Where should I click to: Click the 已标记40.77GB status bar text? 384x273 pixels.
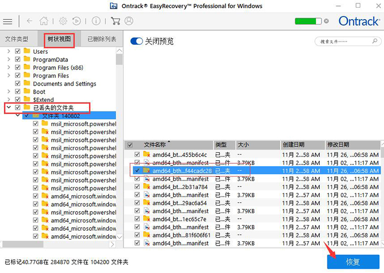pos(66,262)
